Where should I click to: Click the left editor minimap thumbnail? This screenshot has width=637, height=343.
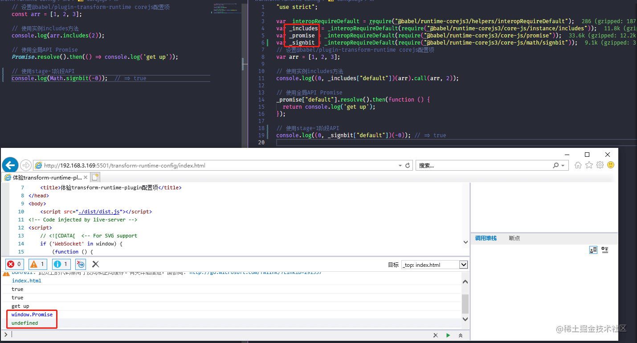[227, 9]
